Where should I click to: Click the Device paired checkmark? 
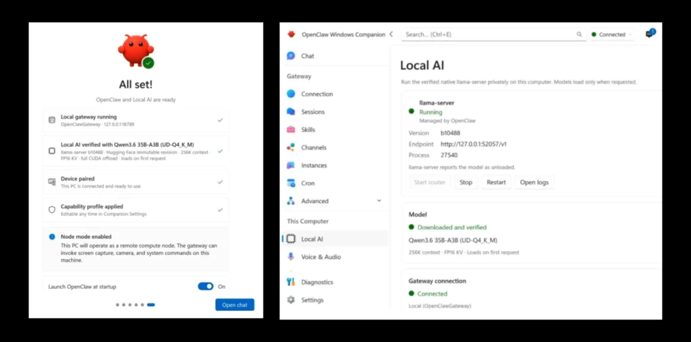point(221,181)
